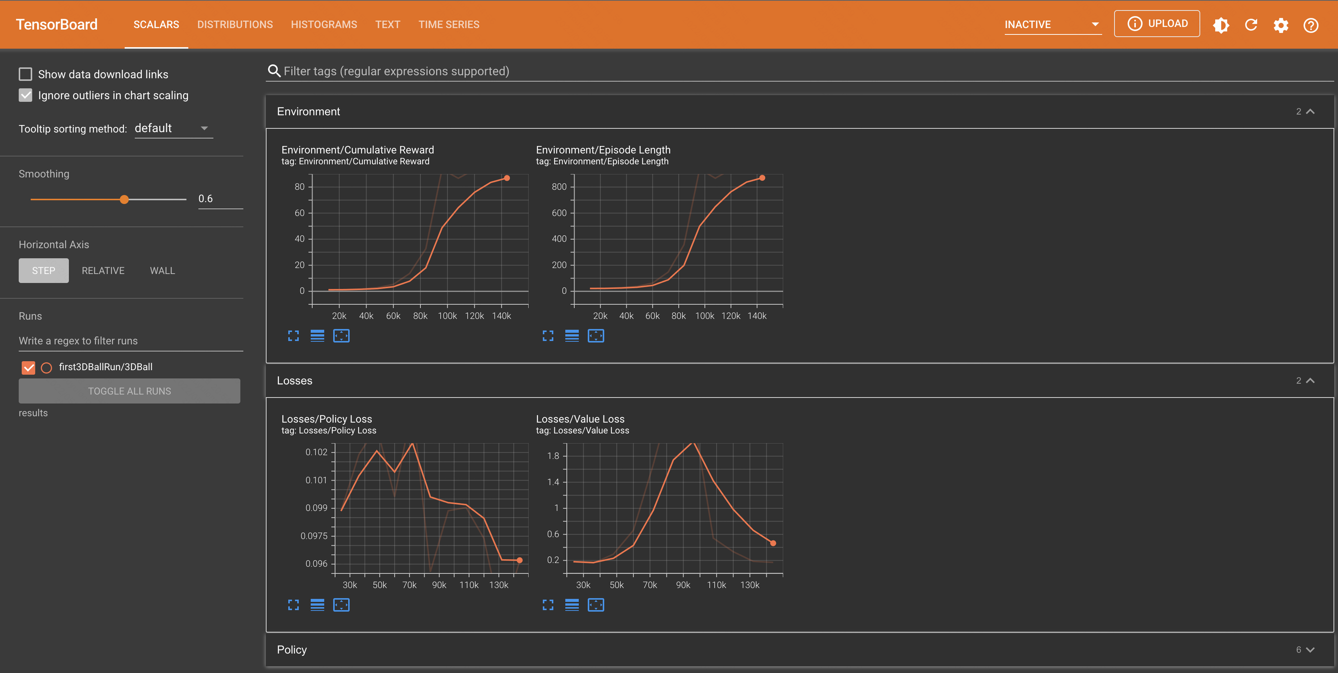This screenshot has width=1338, height=673.
Task: Uncheck Ignore outliers in chart scaling
Action: [25, 95]
